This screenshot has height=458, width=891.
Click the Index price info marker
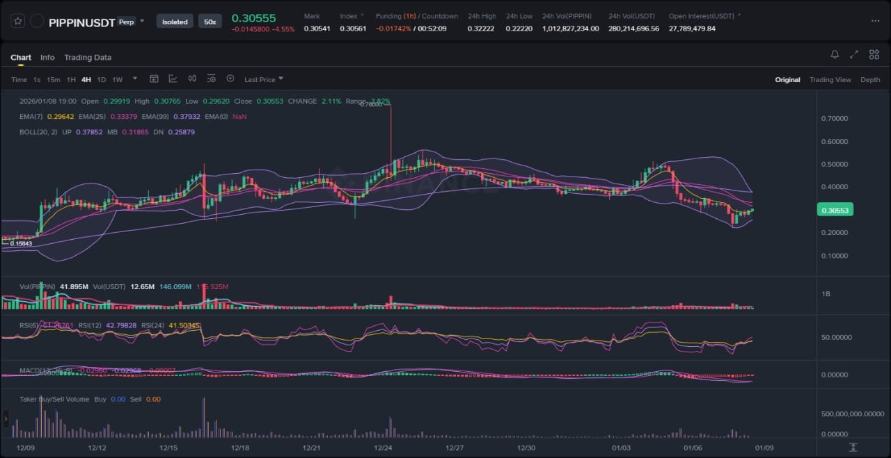click(362, 15)
